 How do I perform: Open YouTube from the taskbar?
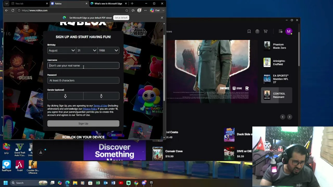[121, 183]
